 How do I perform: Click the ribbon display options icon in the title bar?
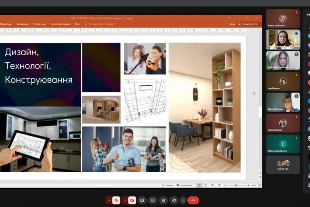229,18
